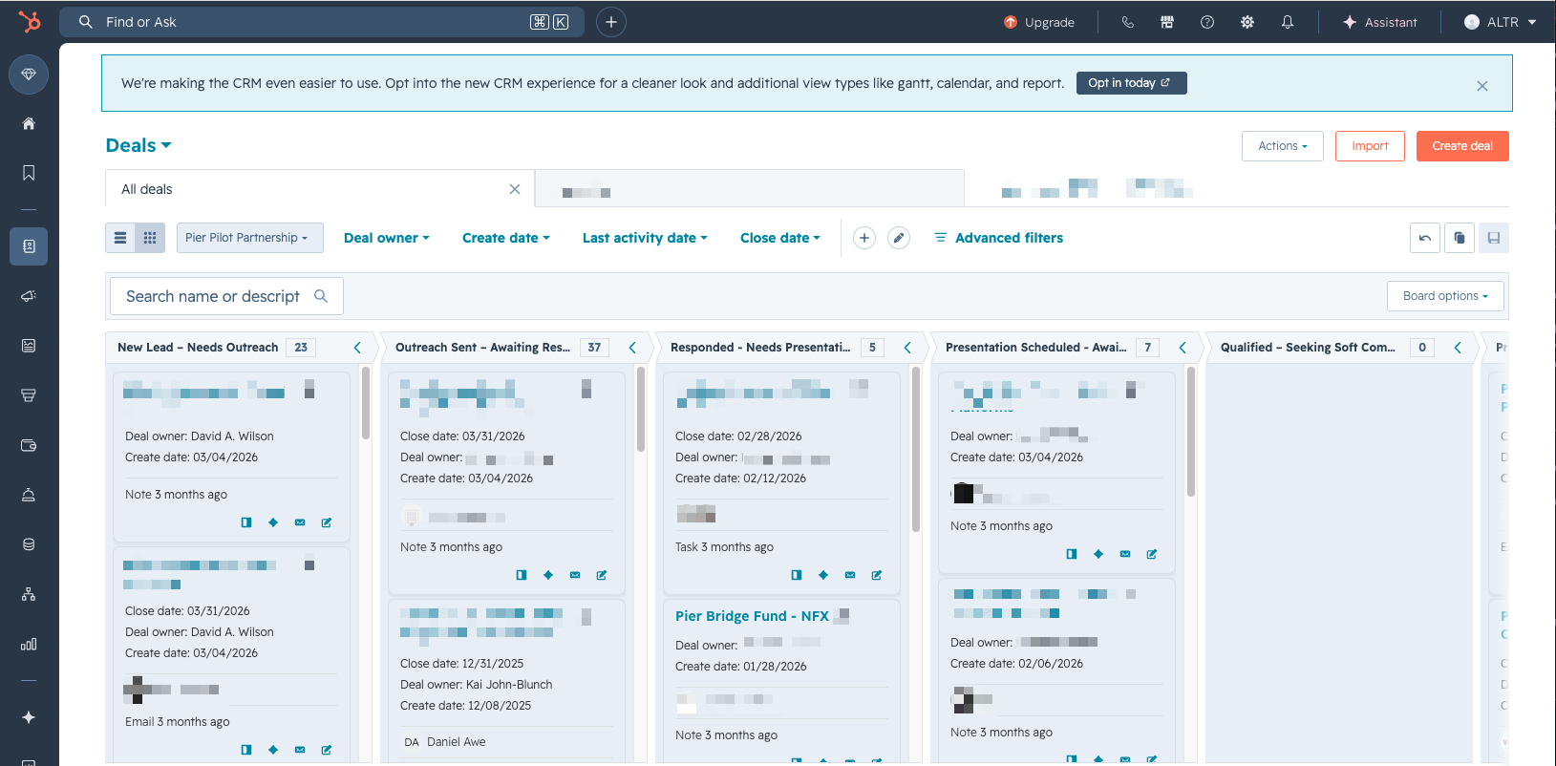The height and width of the screenshot is (766, 1556).
Task: Click the save view icon
Action: [x=1494, y=238]
